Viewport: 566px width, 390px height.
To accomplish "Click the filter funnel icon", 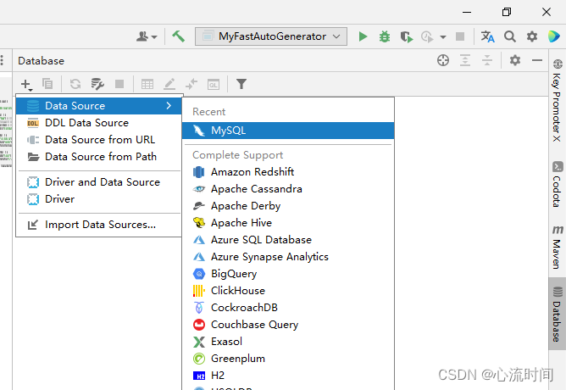I will tap(241, 84).
